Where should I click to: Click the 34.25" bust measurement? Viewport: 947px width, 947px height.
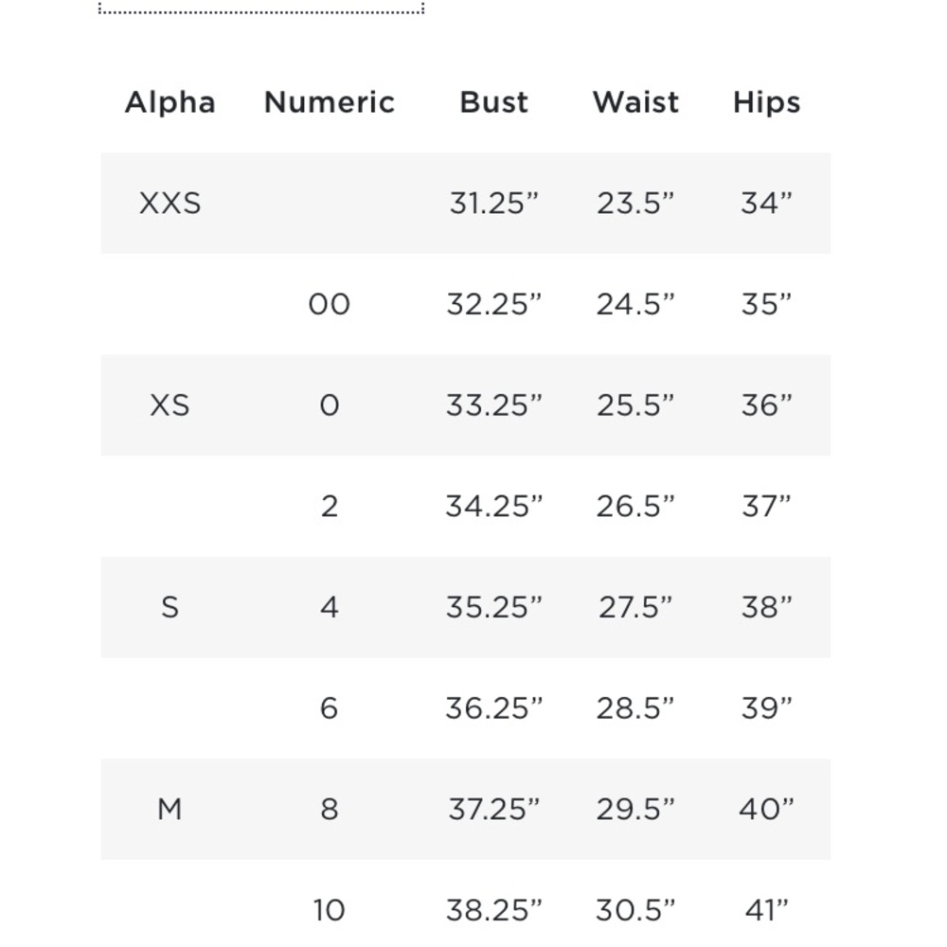[x=493, y=506]
